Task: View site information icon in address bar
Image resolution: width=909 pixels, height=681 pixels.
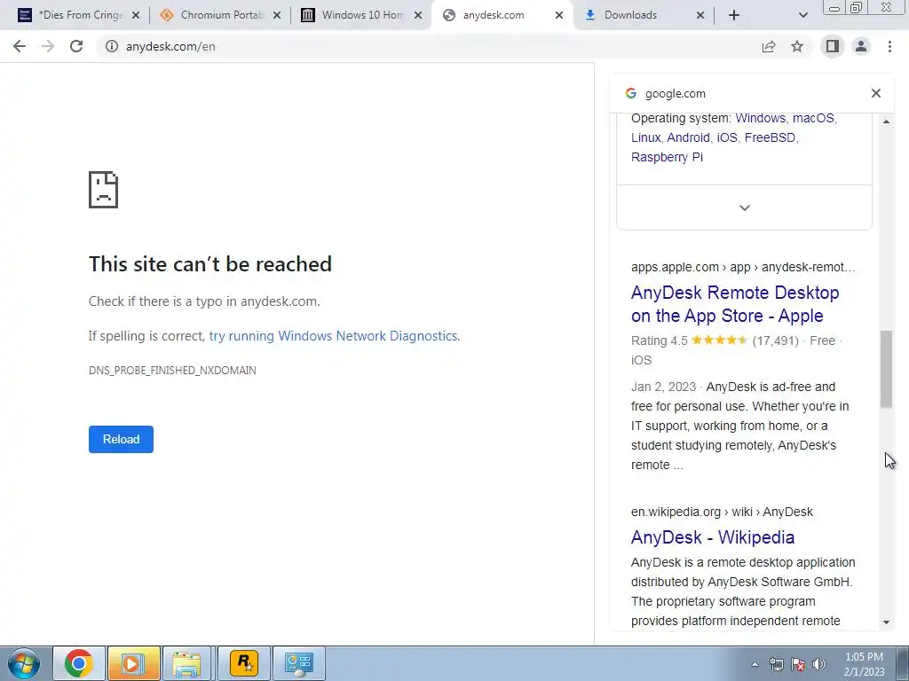Action: [x=112, y=46]
